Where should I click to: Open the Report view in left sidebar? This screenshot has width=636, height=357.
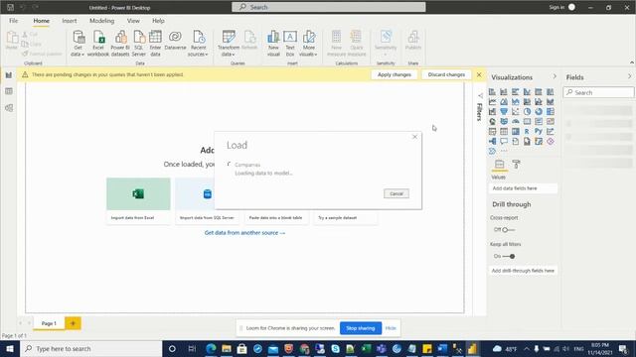click(9, 75)
